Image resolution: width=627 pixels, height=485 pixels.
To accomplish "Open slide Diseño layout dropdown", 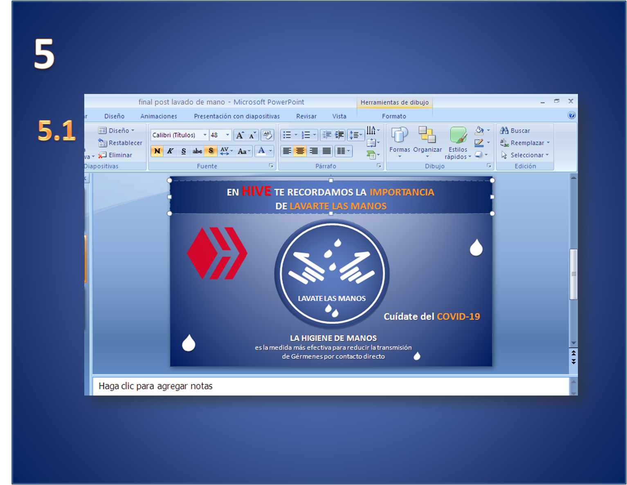I will coord(116,131).
